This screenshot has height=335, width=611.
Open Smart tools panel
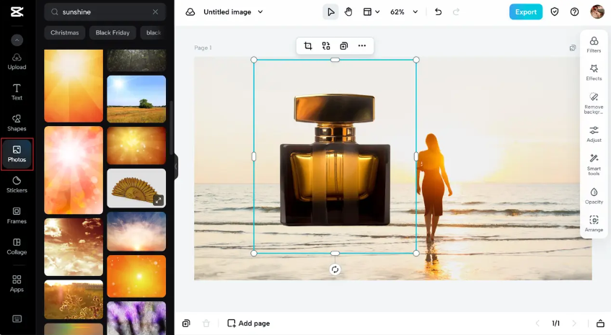(594, 164)
